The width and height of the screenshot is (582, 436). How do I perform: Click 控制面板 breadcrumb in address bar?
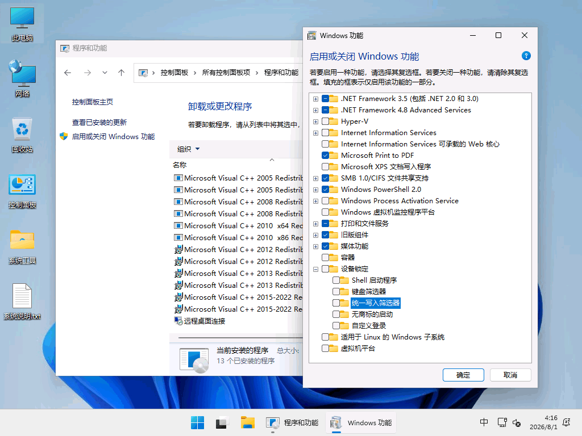pos(174,73)
